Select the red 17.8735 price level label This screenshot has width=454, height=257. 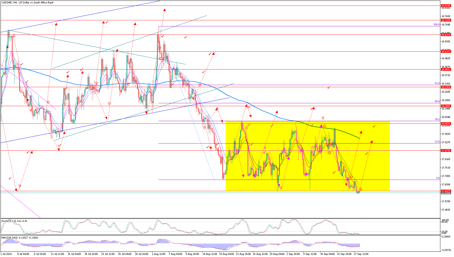pyautogui.click(x=446, y=150)
